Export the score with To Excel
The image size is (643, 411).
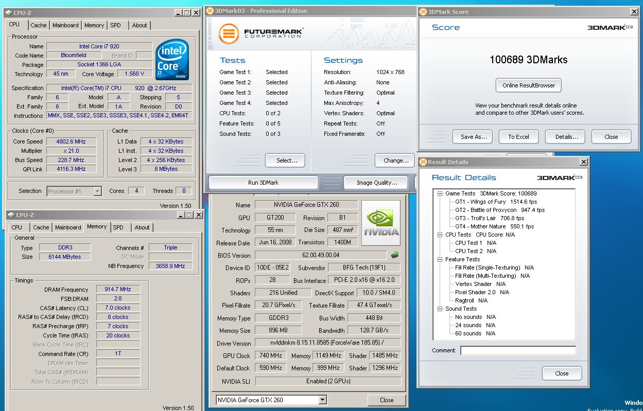coord(519,137)
